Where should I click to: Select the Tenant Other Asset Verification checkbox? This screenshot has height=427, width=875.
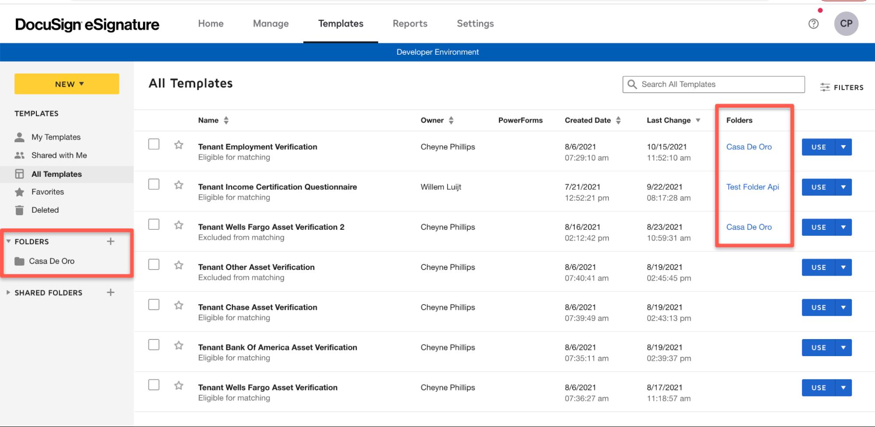pyautogui.click(x=154, y=265)
